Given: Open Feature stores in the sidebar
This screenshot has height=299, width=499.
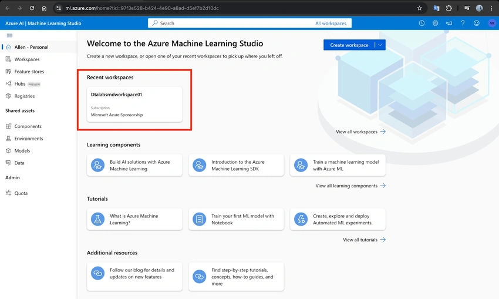Looking at the screenshot, I should coord(39,72).
